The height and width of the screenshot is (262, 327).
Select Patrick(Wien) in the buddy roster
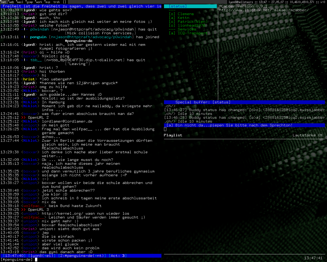point(192,22)
